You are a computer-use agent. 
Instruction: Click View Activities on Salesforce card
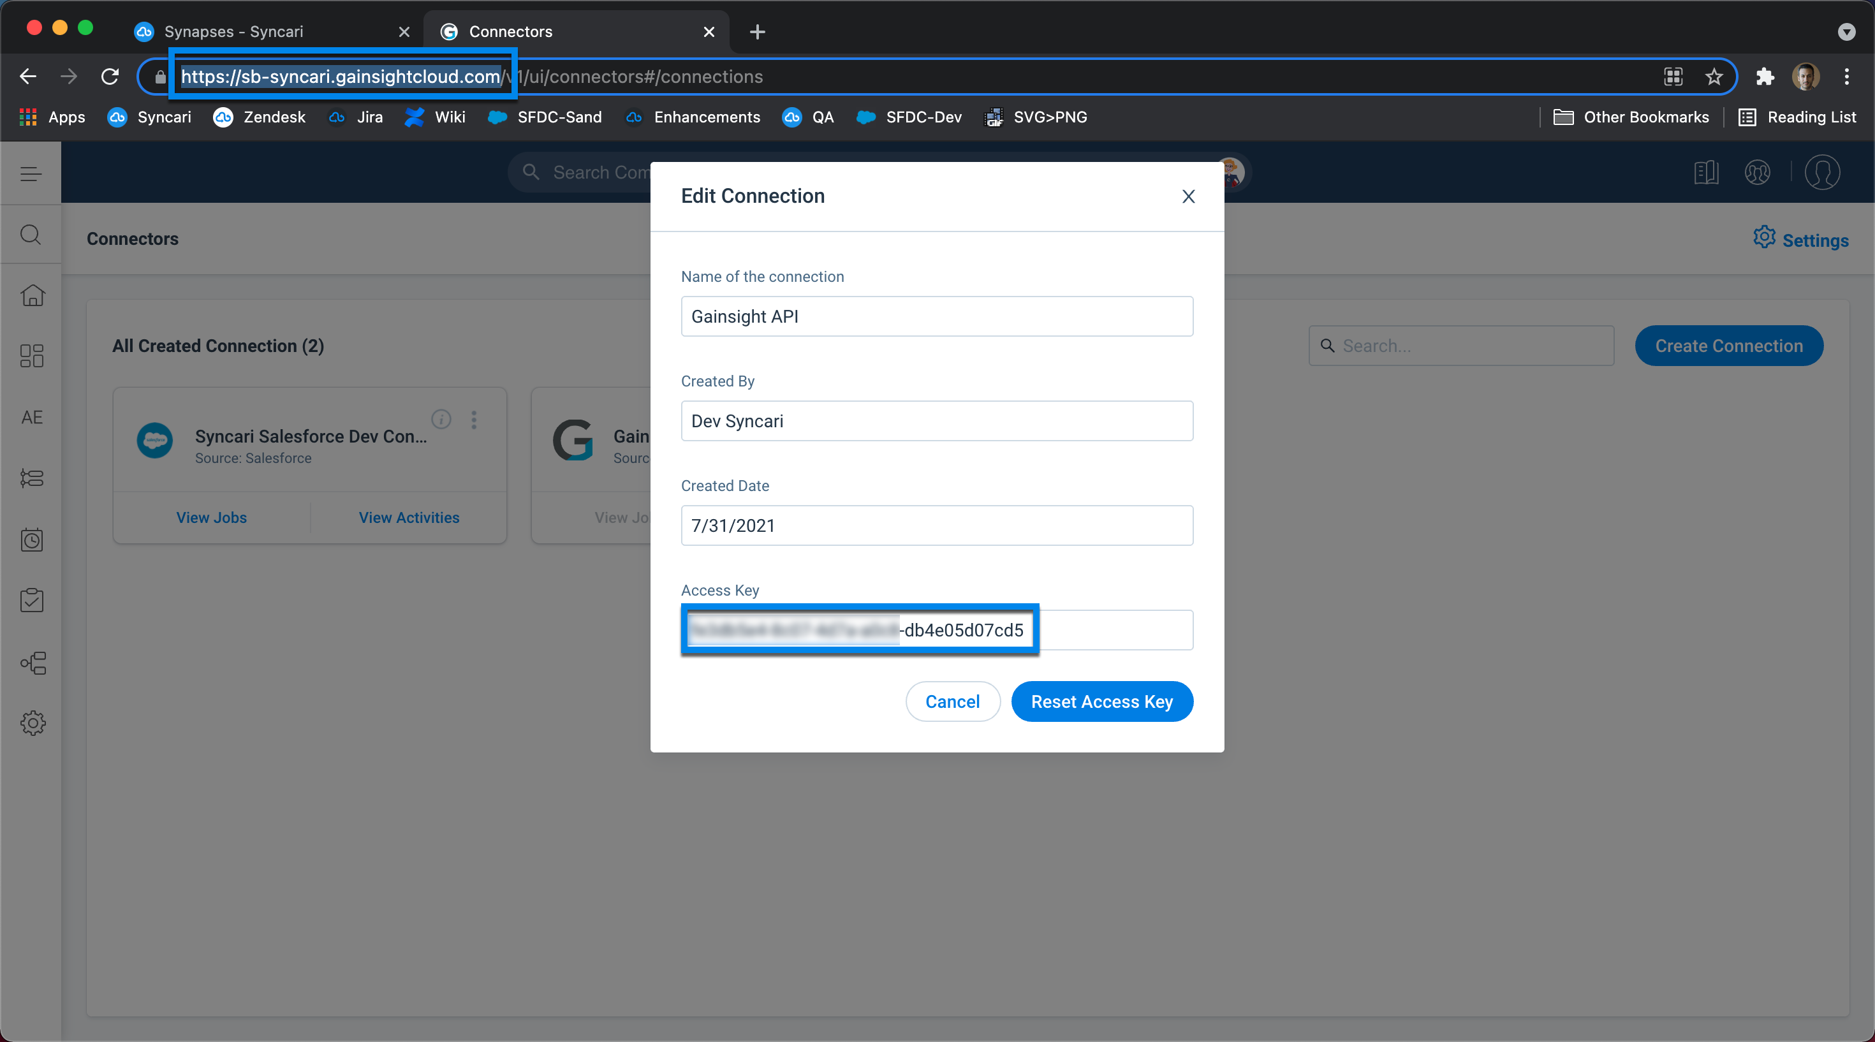point(409,517)
